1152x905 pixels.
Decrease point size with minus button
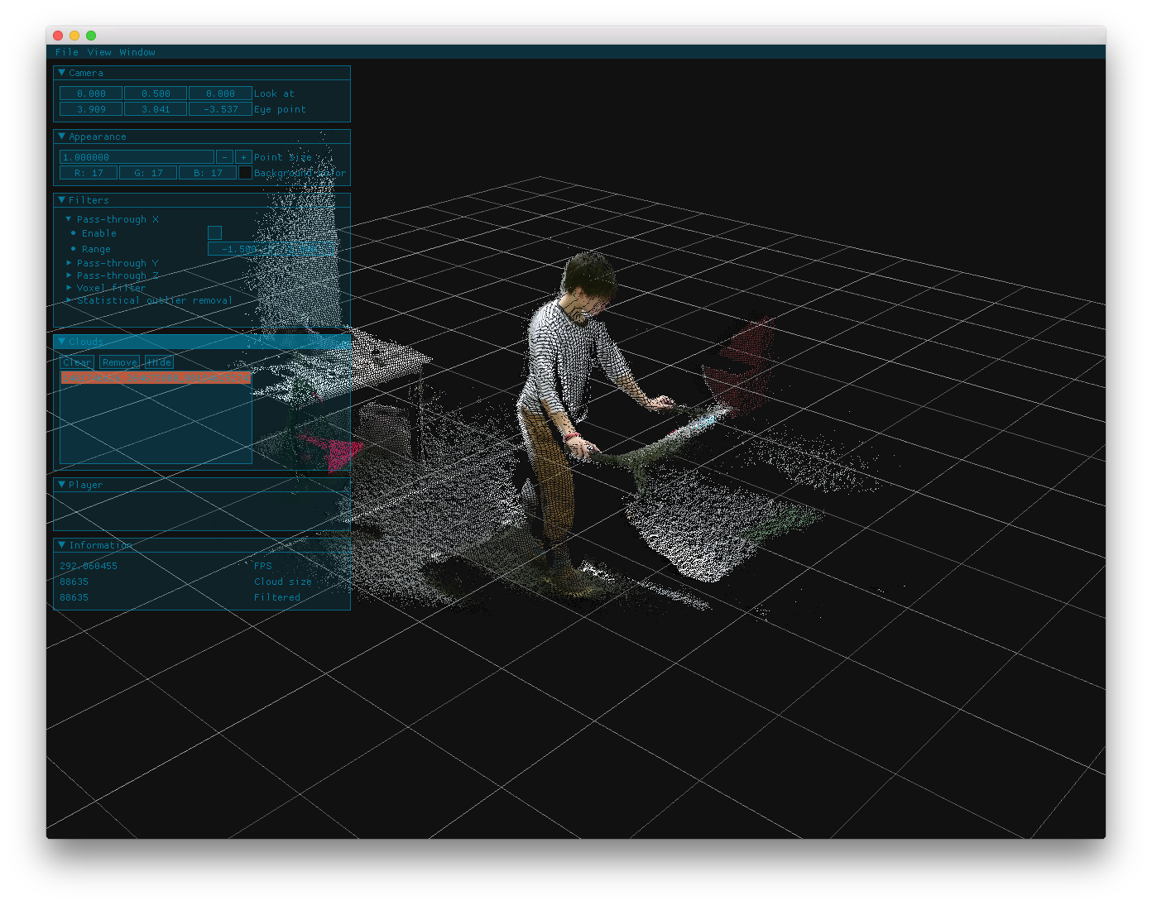click(x=224, y=157)
